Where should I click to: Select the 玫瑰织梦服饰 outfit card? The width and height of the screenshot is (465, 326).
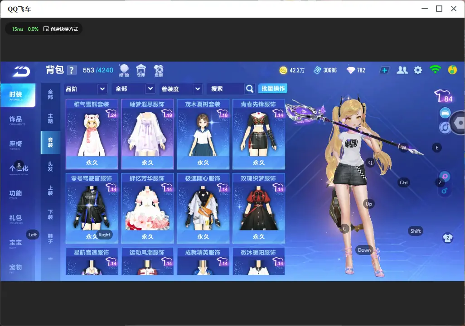[x=259, y=208]
